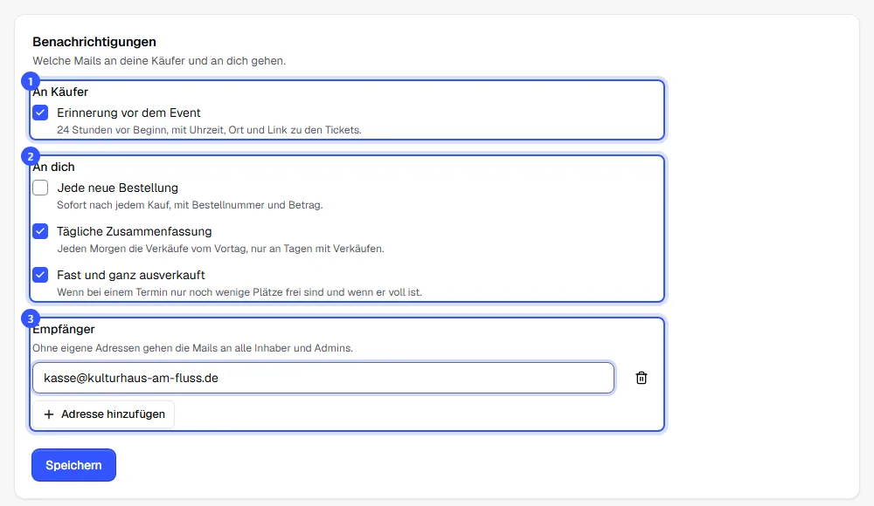The image size is (874, 506).
Task: Click the An Käufer group label
Action: pyautogui.click(x=60, y=92)
